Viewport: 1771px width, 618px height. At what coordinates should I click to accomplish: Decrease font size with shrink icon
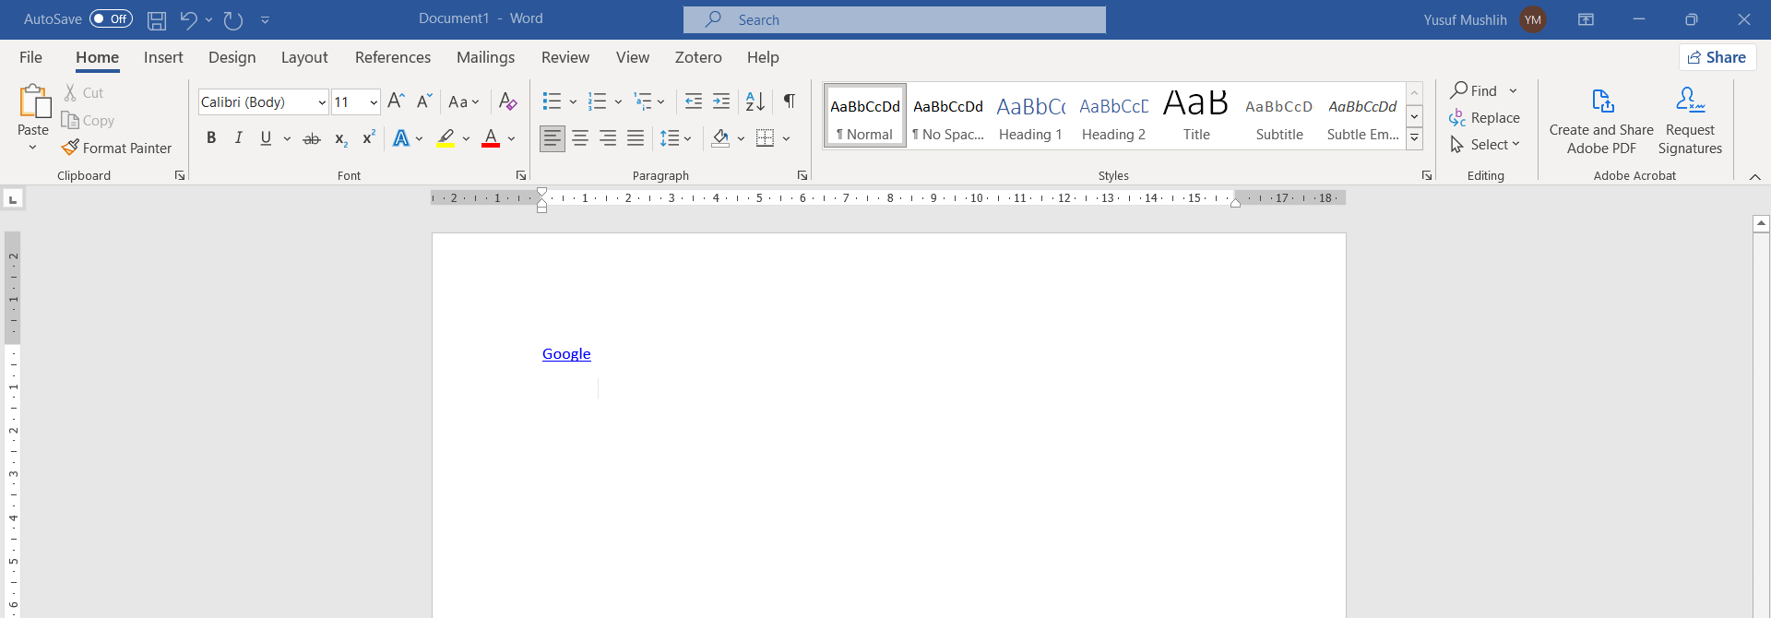[x=424, y=101]
